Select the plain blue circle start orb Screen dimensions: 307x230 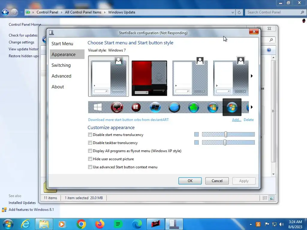174,107
